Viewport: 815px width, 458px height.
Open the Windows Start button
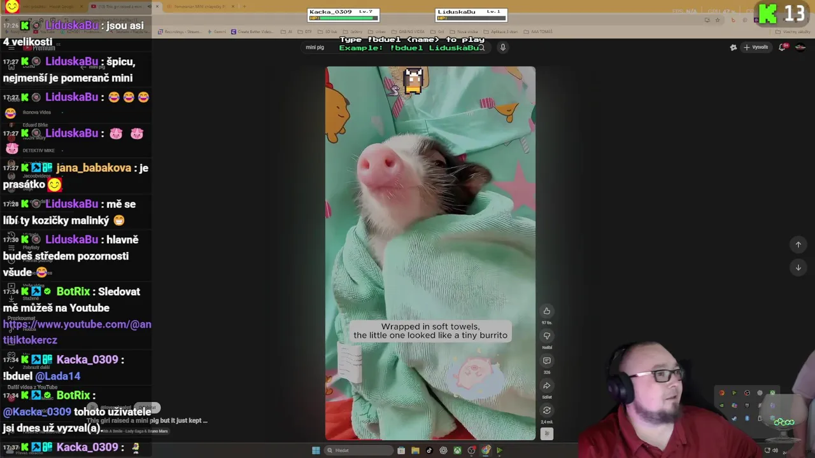[x=316, y=450]
